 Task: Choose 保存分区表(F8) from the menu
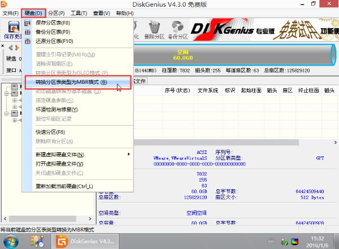pos(78,23)
